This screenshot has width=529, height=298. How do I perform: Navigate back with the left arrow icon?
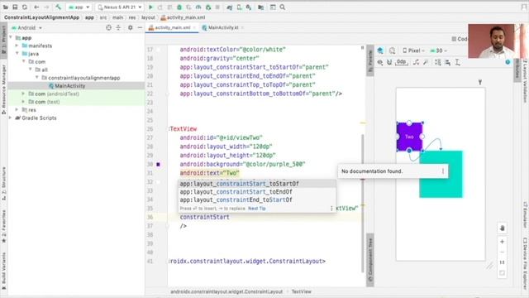coord(36,7)
